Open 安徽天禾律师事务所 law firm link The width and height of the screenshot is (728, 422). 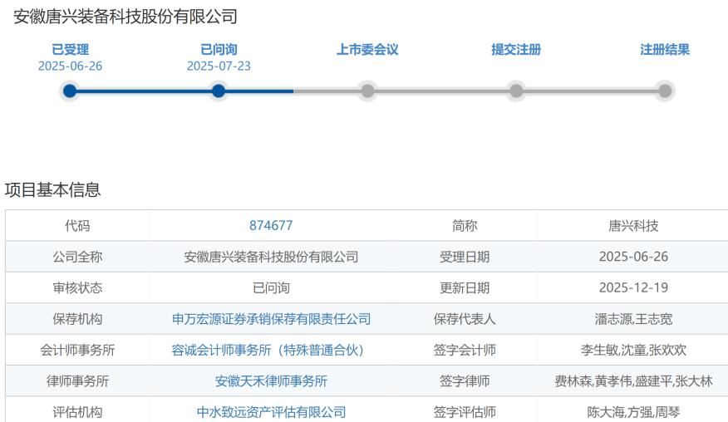(x=271, y=381)
